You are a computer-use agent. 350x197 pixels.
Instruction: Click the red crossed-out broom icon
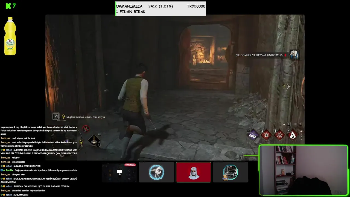pyautogui.click(x=86, y=128)
